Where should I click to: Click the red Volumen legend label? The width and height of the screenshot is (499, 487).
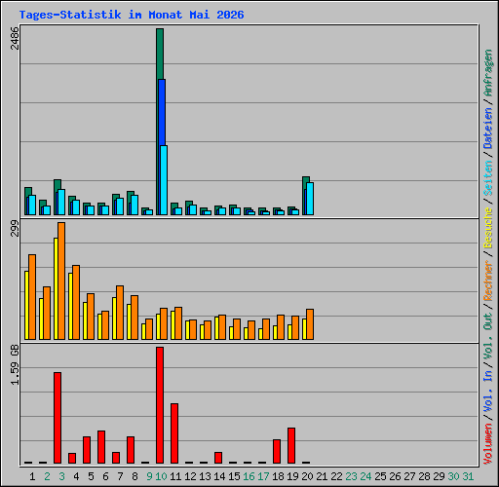click(x=488, y=444)
